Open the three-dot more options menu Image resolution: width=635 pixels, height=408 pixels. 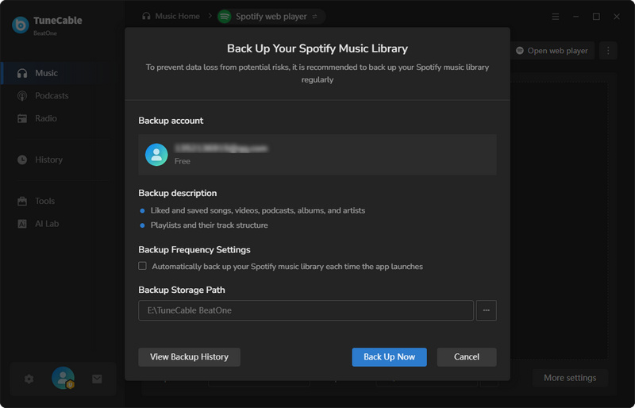[x=608, y=51]
